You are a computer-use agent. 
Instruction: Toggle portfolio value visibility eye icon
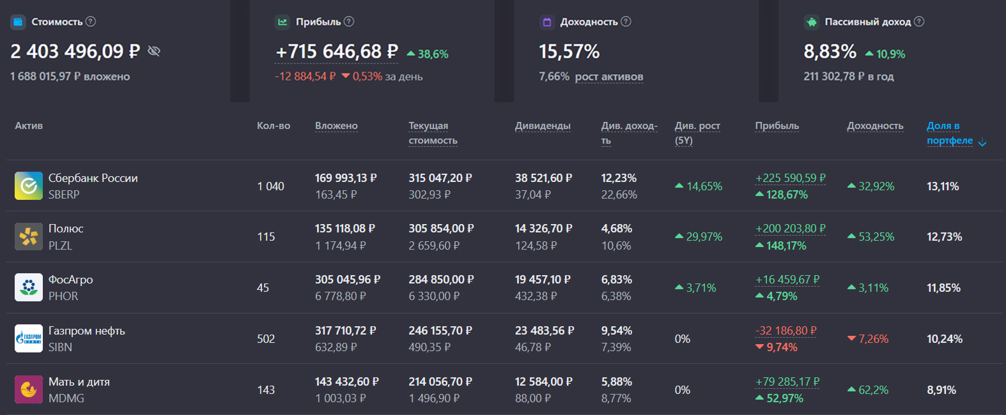[x=154, y=51]
